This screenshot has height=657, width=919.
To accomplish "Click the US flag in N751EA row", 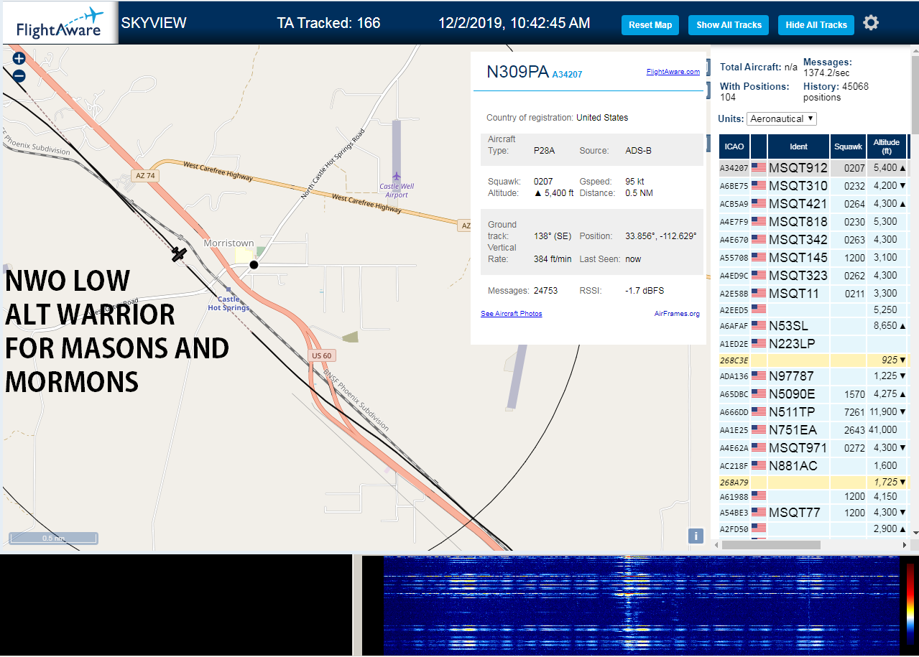I will pos(759,429).
